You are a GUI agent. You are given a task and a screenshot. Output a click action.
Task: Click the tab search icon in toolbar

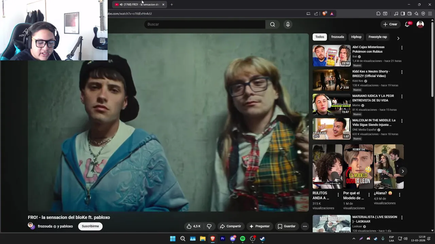385,14
